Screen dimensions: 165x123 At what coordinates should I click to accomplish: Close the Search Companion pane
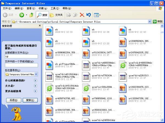pos(40,26)
